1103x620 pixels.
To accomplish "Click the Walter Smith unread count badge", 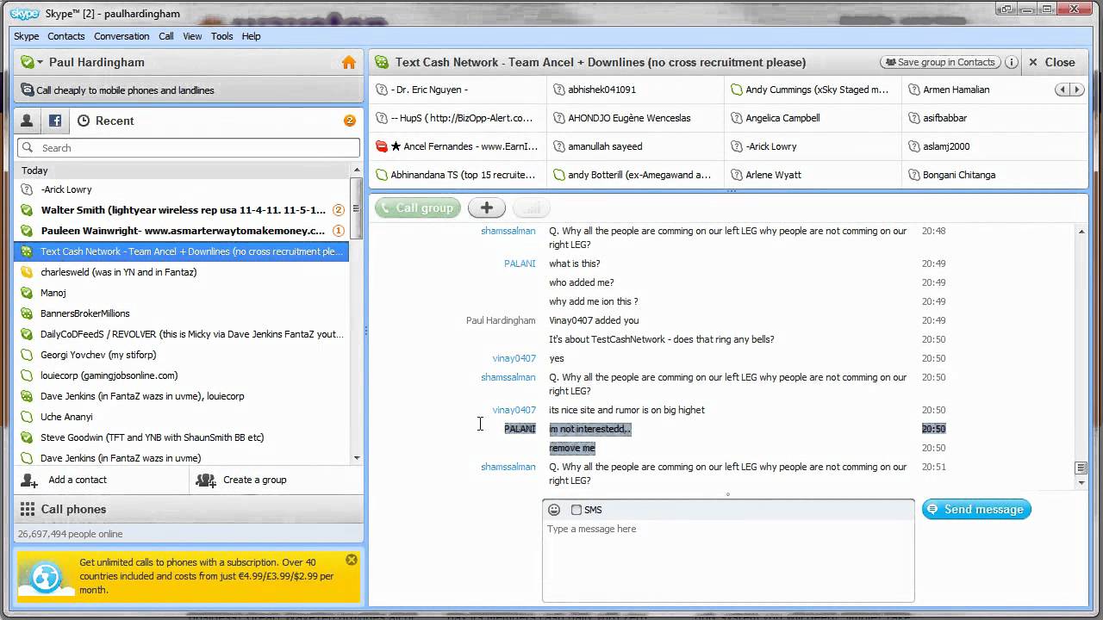I will click(x=338, y=210).
